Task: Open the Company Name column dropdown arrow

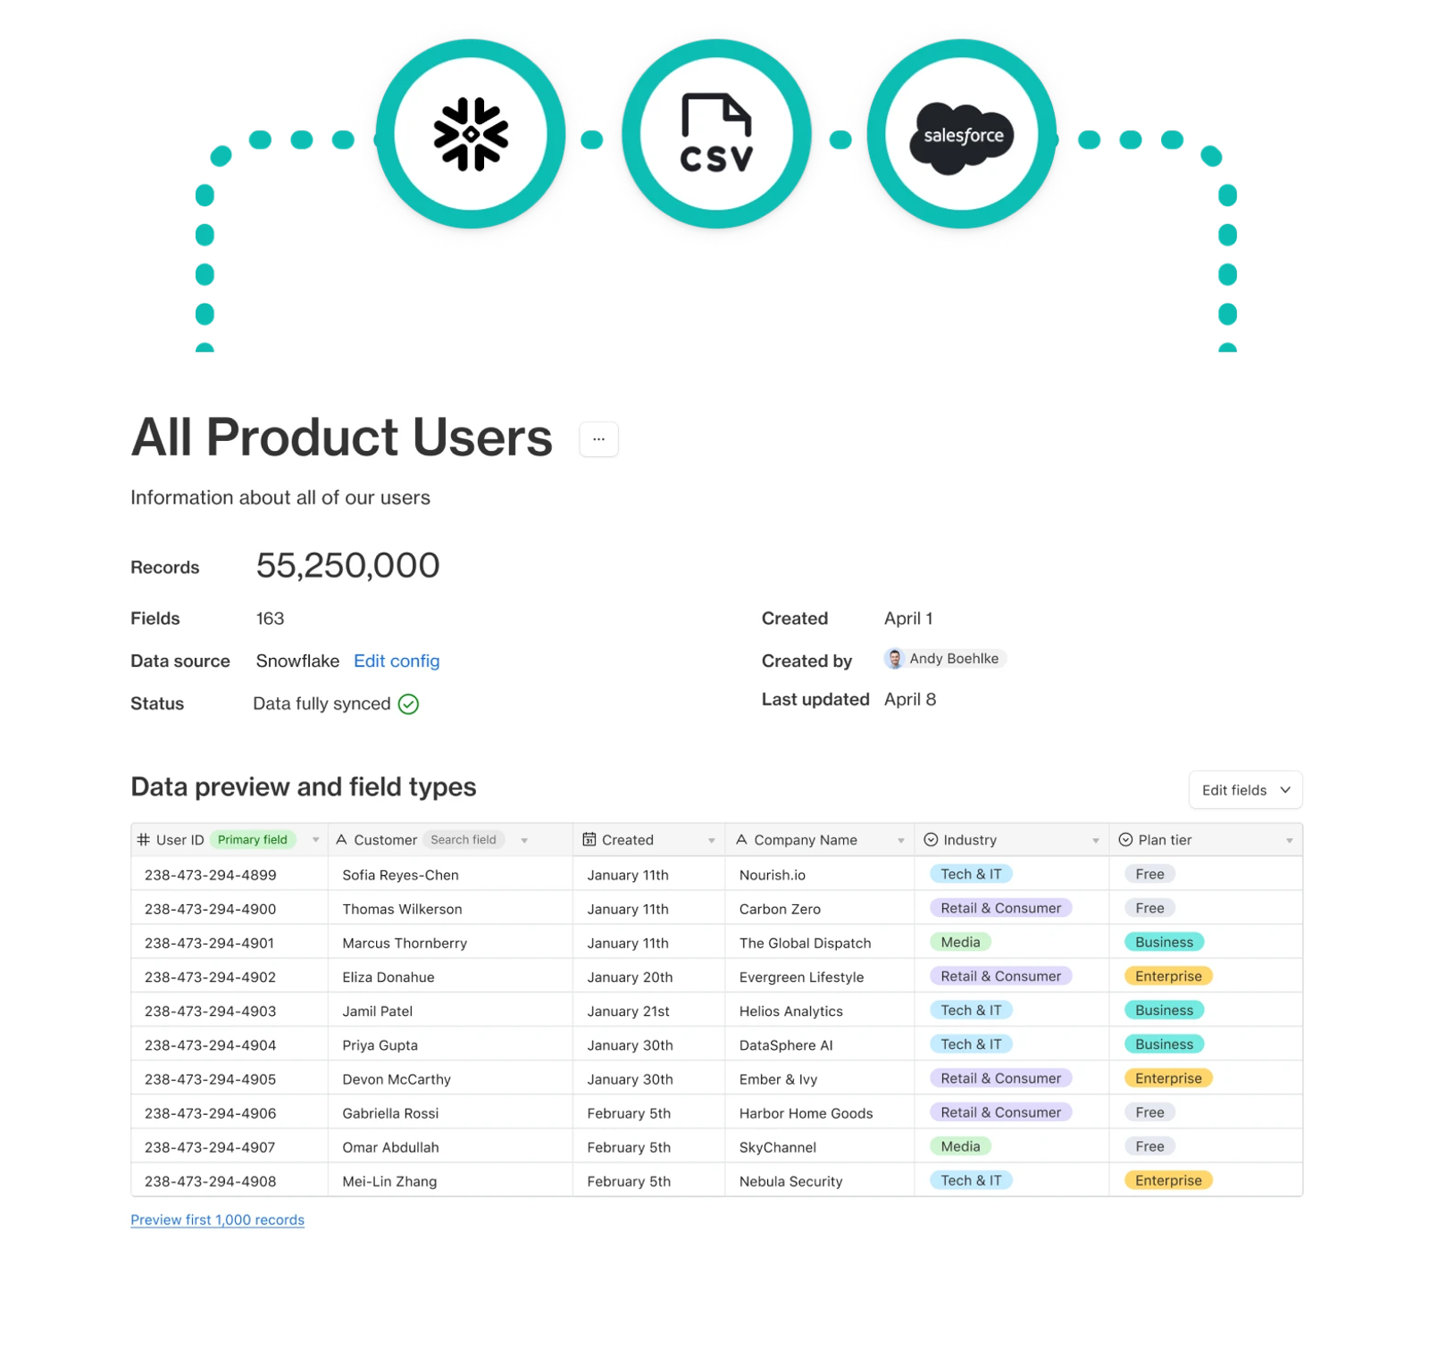Action: (x=901, y=841)
